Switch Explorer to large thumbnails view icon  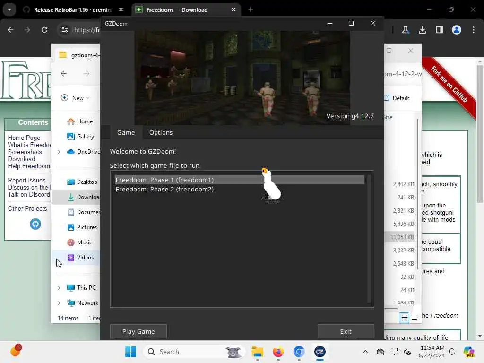[415, 318]
